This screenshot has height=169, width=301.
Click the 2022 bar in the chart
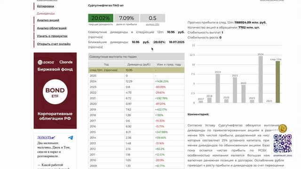tap(244, 94)
